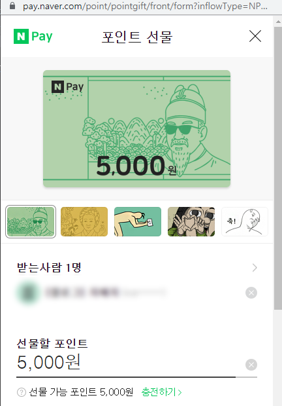The image size is (282, 406).
Task: Expand the recipient list chevron
Action: [255, 268]
